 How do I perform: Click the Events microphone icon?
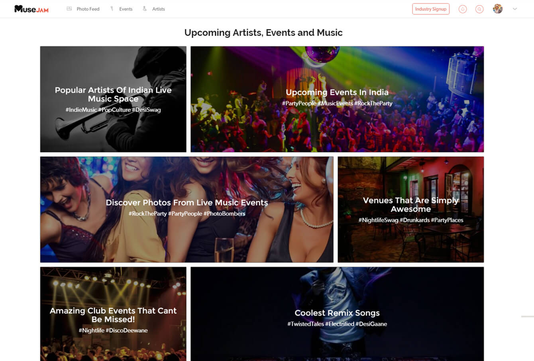(112, 8)
